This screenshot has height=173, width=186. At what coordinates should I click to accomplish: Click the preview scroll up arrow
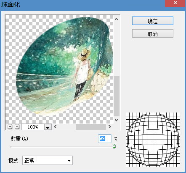(x=116, y=19)
